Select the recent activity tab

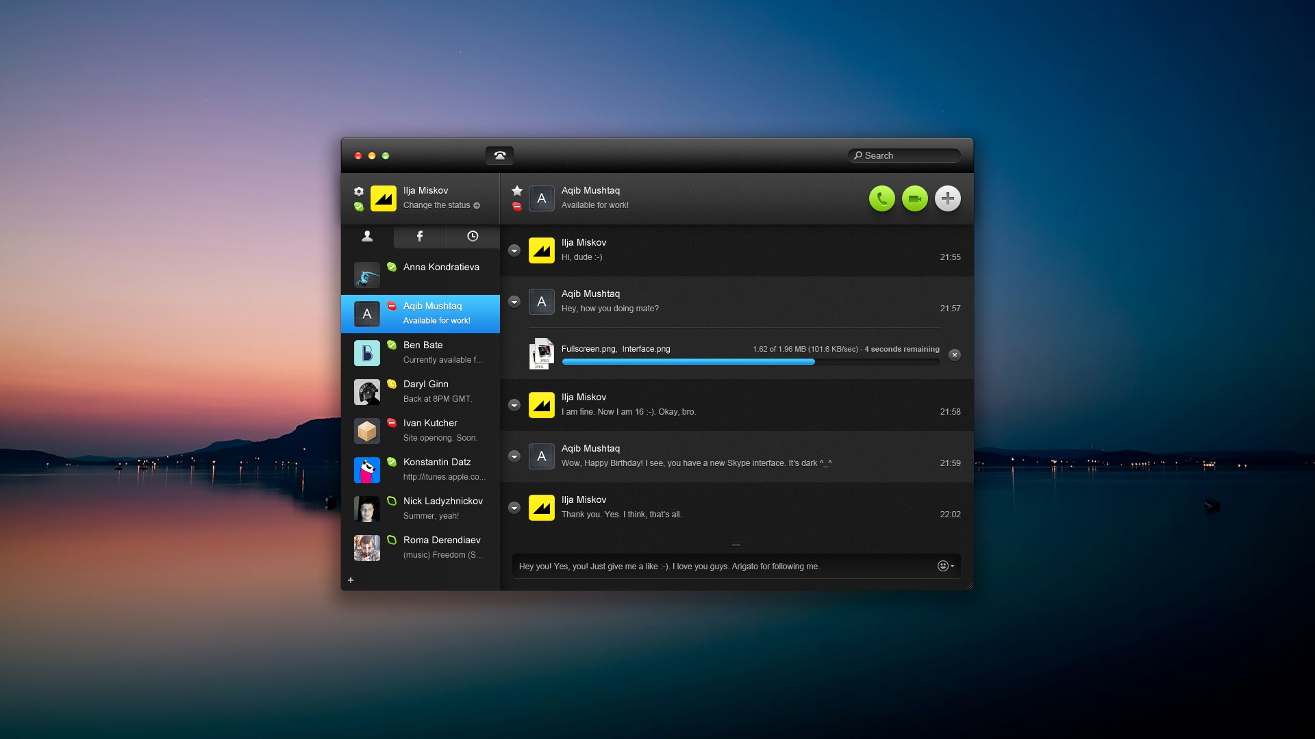click(473, 235)
